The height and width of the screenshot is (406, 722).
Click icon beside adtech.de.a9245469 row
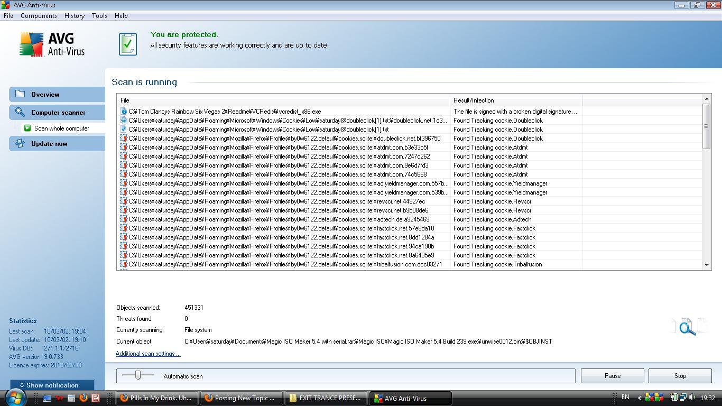(124, 219)
